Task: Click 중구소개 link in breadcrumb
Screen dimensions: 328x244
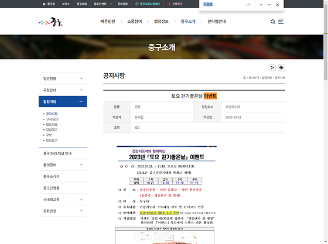Action: coord(254,78)
